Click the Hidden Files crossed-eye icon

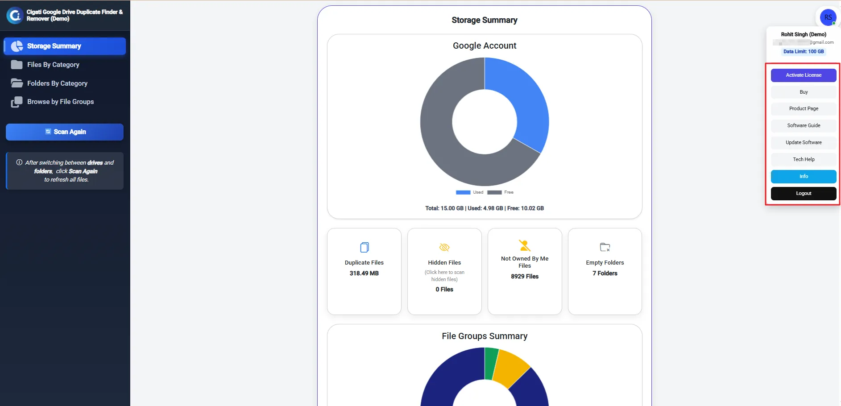[444, 247]
